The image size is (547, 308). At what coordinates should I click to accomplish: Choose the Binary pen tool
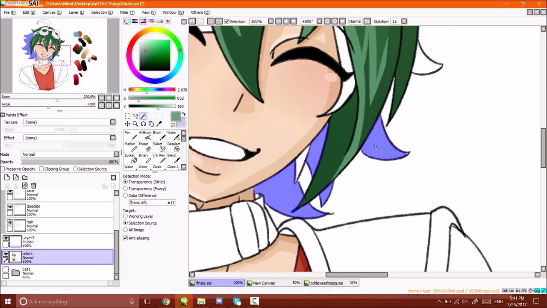point(145,158)
